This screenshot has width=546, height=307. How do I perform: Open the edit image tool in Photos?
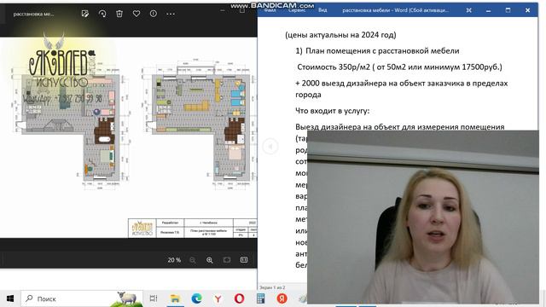85,14
